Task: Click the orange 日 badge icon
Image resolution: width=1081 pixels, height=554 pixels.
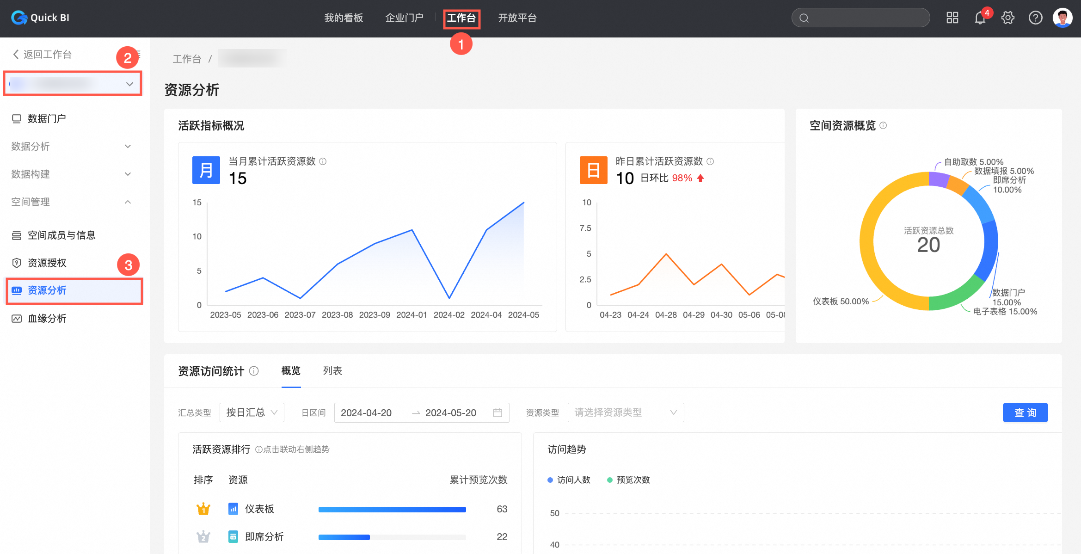Action: tap(593, 170)
